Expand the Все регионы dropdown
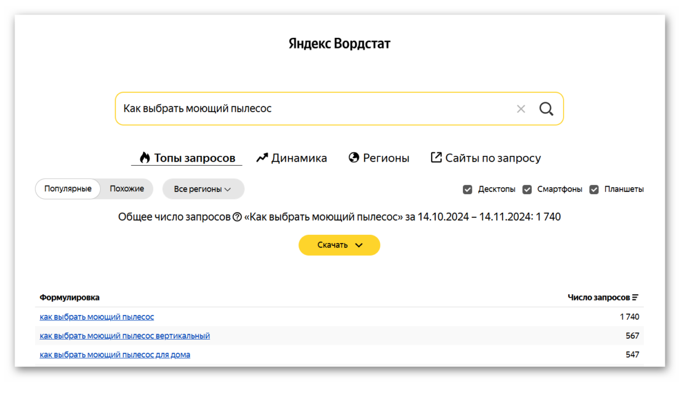The height and width of the screenshot is (393, 684). [203, 189]
